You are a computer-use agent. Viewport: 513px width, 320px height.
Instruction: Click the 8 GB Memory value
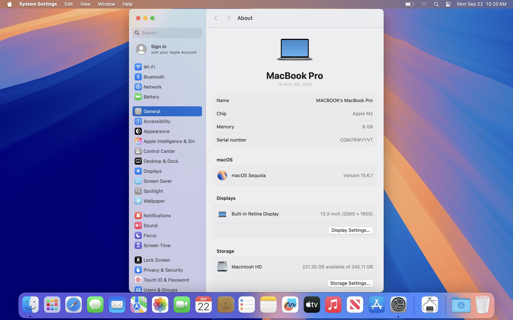[367, 127]
